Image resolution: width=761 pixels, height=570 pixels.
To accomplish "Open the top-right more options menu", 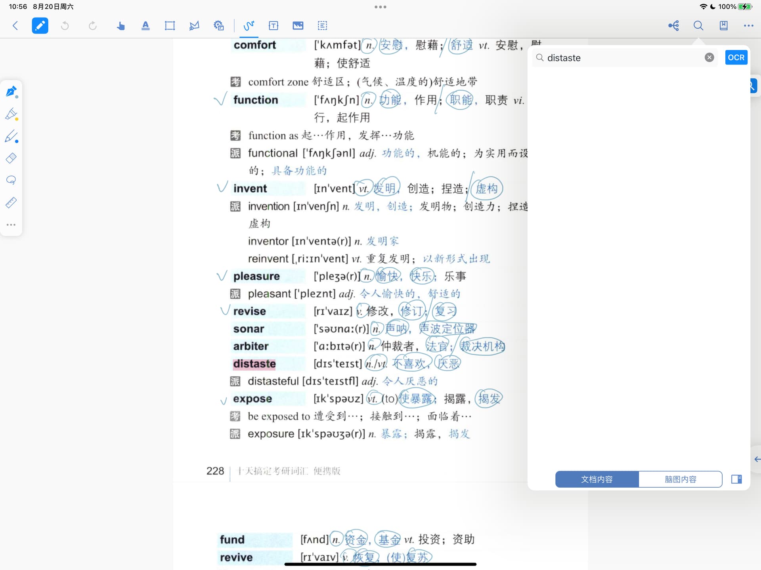I will pyautogui.click(x=748, y=26).
